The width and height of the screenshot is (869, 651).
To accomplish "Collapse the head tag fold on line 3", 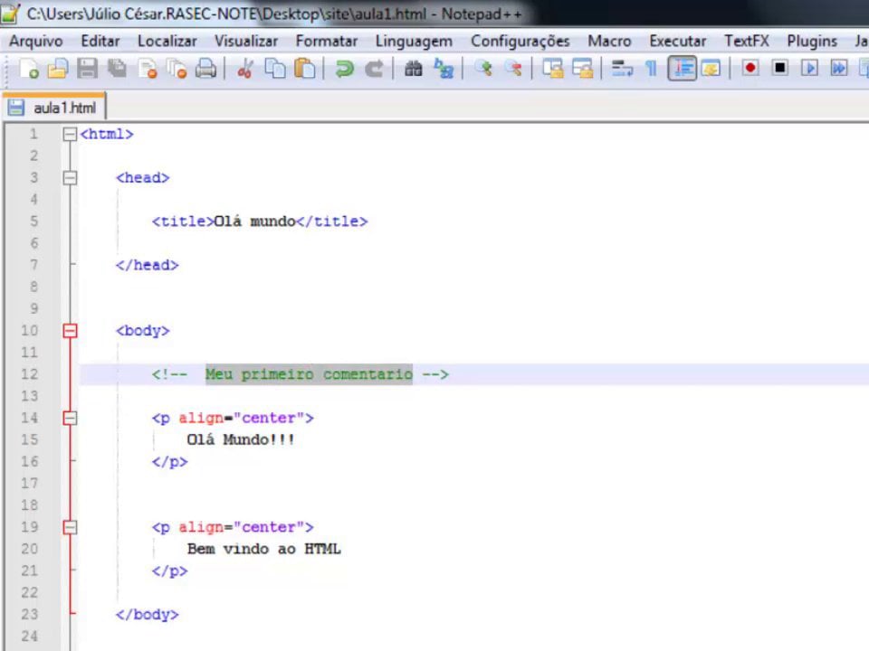I will point(70,178).
